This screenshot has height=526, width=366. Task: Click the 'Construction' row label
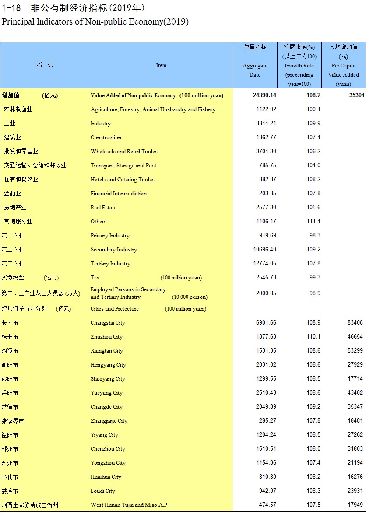(106, 138)
